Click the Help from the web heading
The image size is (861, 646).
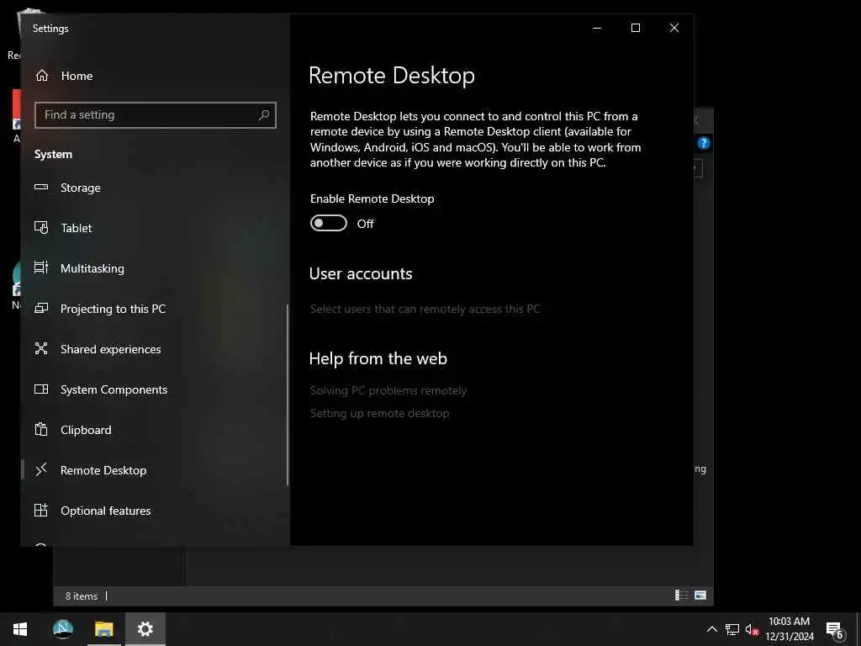(378, 358)
